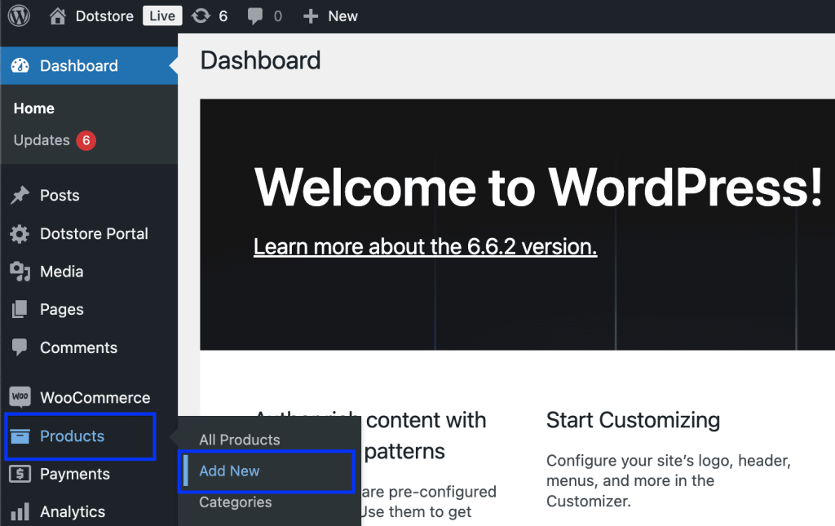This screenshot has height=526, width=835.
Task: Click the pending updates count 6 in admin bar
Action: (x=223, y=16)
